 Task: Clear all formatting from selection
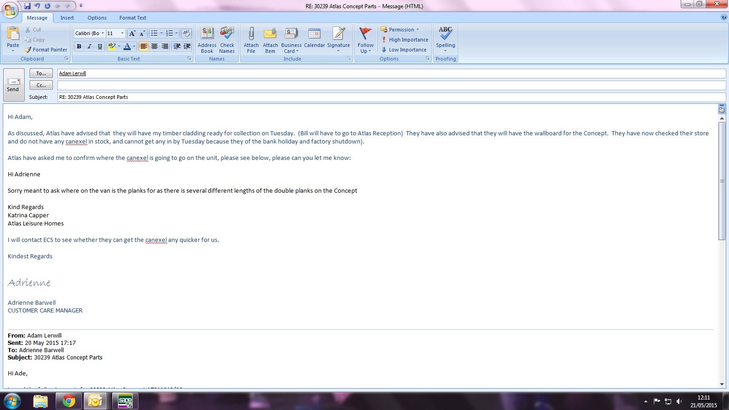[186, 33]
